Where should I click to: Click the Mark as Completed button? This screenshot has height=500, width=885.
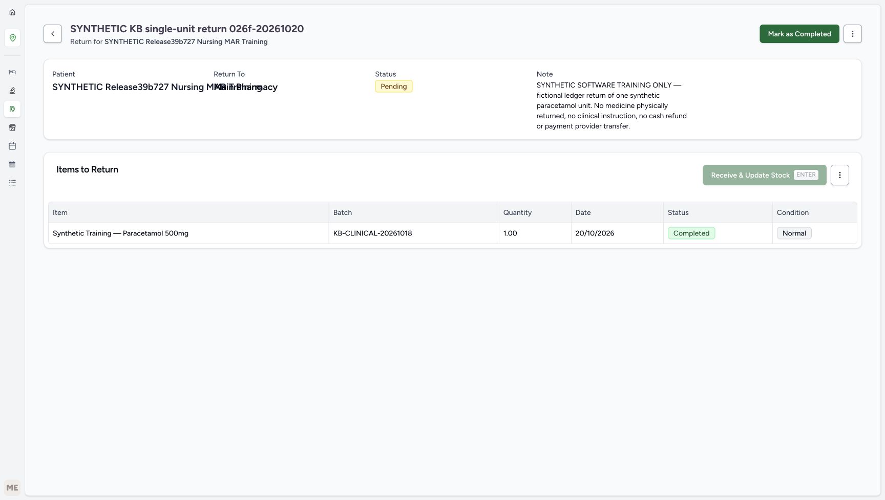pos(799,34)
